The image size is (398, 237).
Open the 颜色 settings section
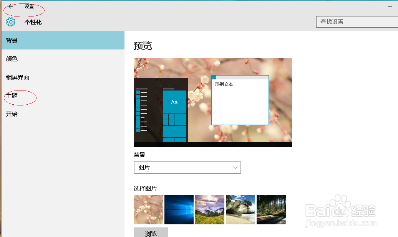click(x=63, y=59)
